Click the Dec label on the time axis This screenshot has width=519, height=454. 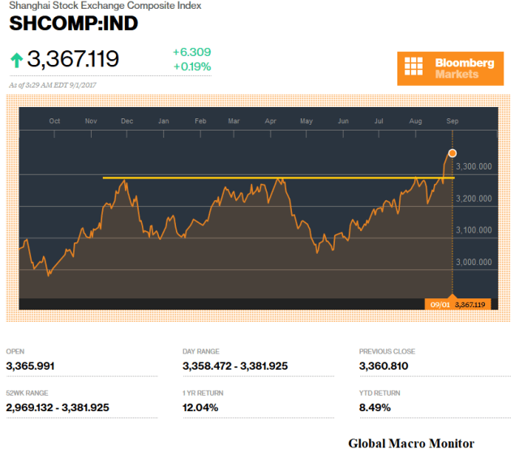click(127, 121)
